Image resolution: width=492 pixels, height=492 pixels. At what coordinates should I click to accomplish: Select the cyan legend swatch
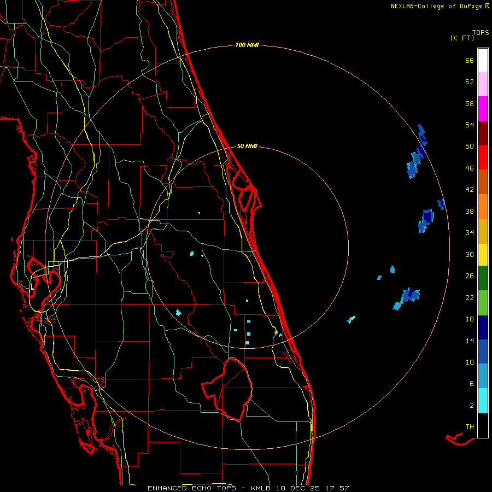[x=483, y=401]
